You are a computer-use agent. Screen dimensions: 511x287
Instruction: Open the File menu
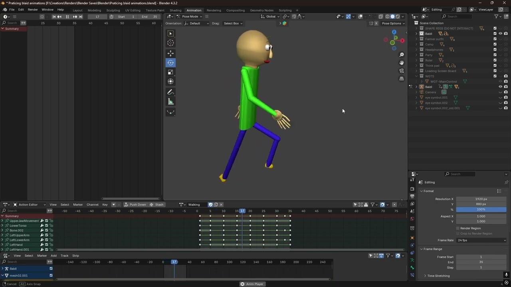click(12, 10)
